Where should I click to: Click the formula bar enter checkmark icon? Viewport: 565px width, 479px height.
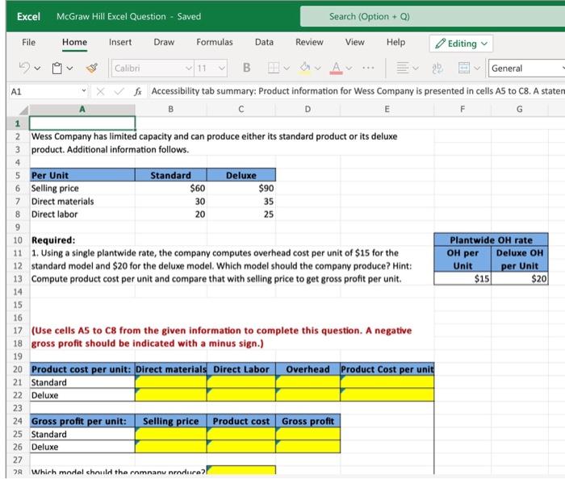pyautogui.click(x=119, y=91)
